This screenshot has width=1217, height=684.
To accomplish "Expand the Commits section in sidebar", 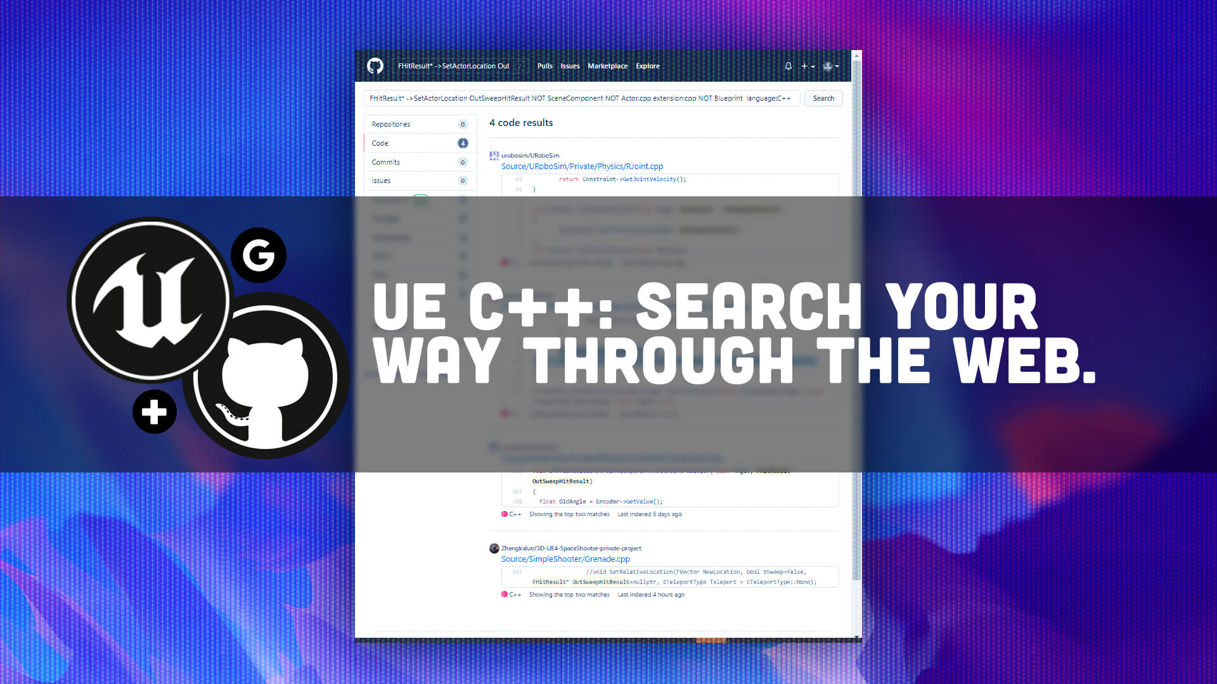I will click(x=385, y=161).
